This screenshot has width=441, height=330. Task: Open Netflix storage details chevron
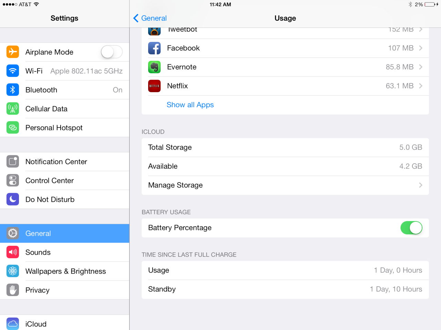coord(421,86)
